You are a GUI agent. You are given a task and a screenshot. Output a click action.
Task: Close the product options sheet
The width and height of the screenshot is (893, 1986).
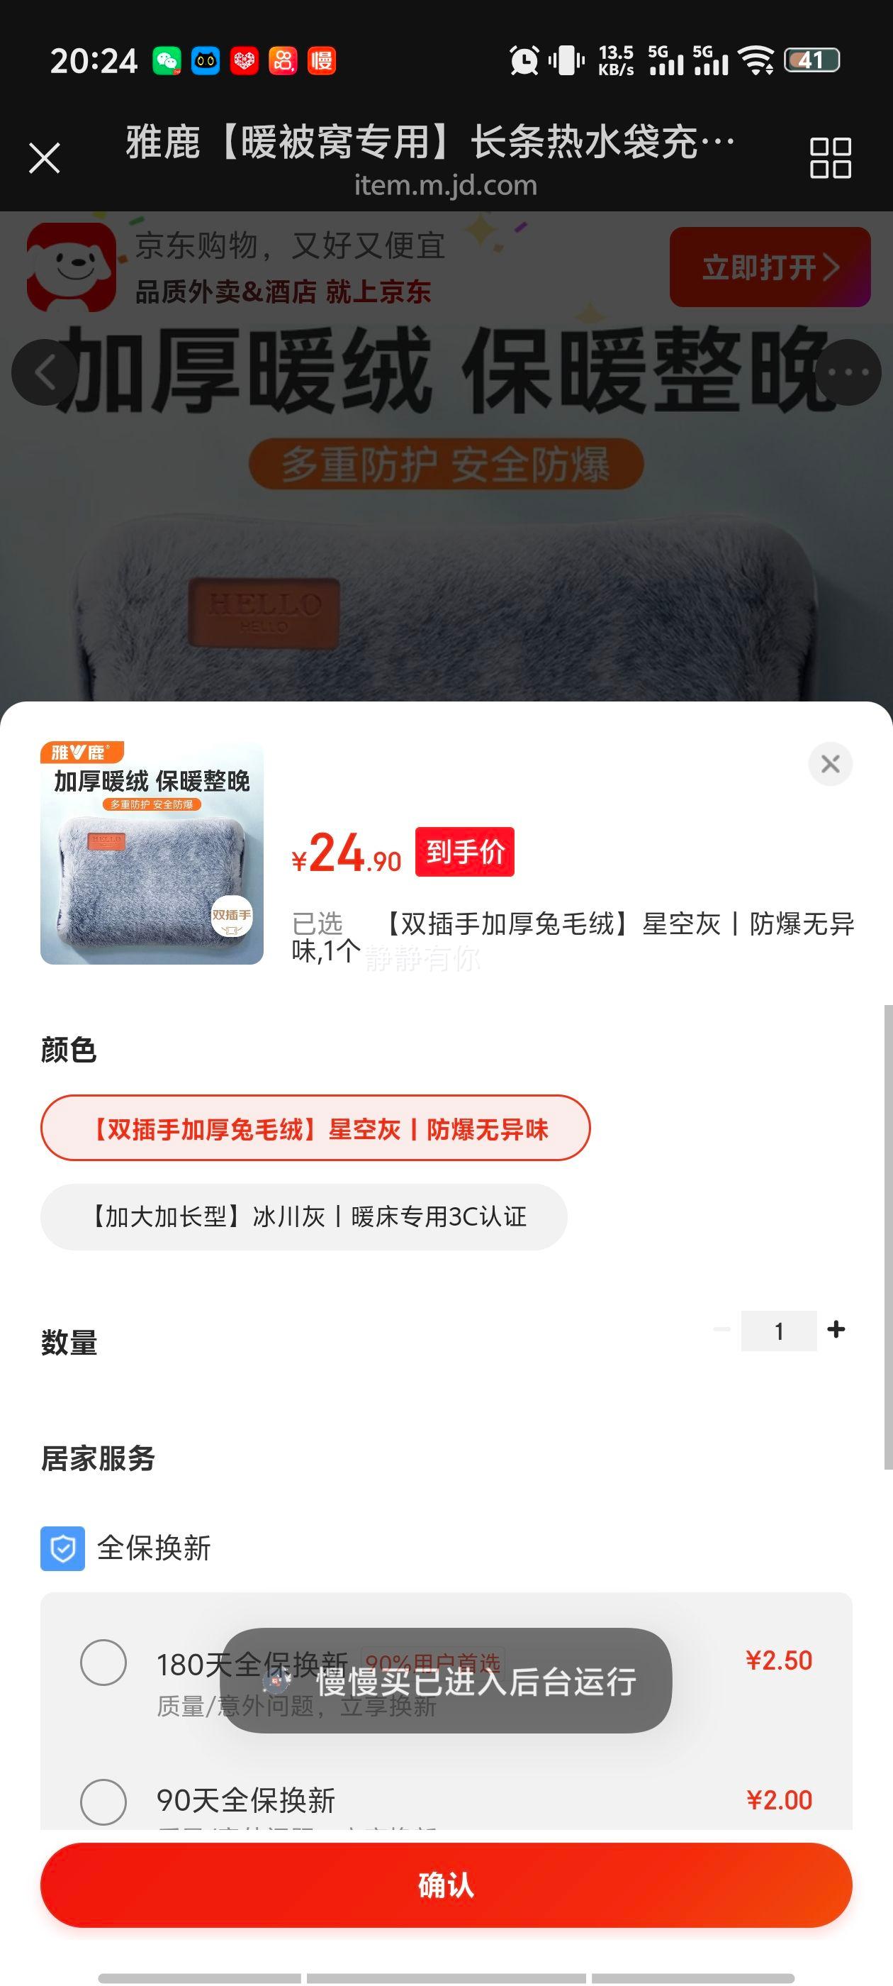tap(830, 764)
